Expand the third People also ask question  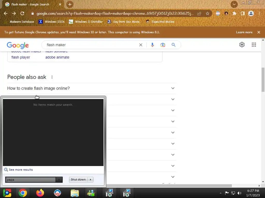point(173,110)
